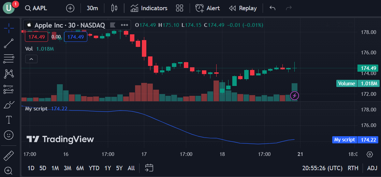Click the redo arrow

[x=289, y=8]
